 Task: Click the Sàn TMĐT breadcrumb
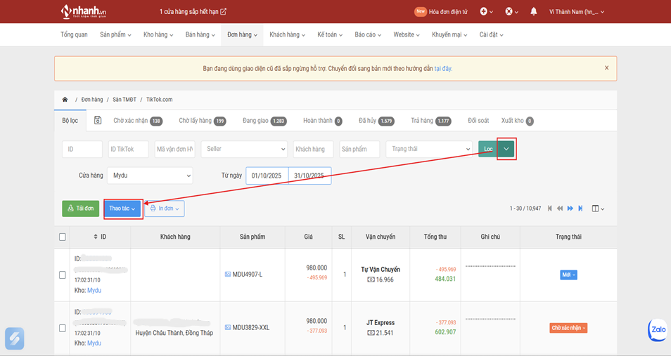124,99
